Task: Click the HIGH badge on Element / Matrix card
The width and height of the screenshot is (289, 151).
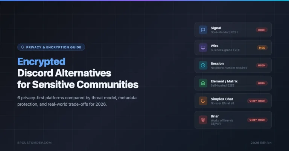Action: coord(262,83)
